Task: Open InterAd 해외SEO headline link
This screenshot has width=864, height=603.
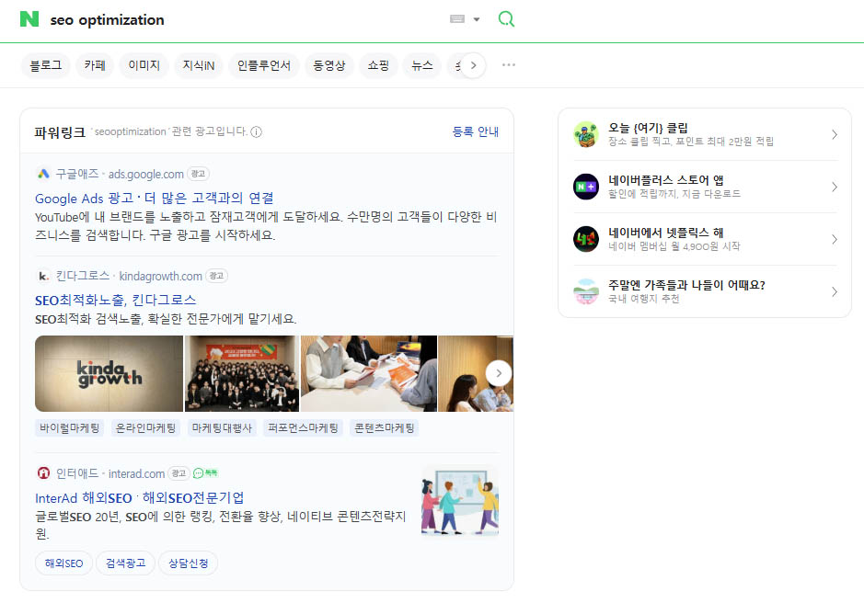Action: coord(140,498)
